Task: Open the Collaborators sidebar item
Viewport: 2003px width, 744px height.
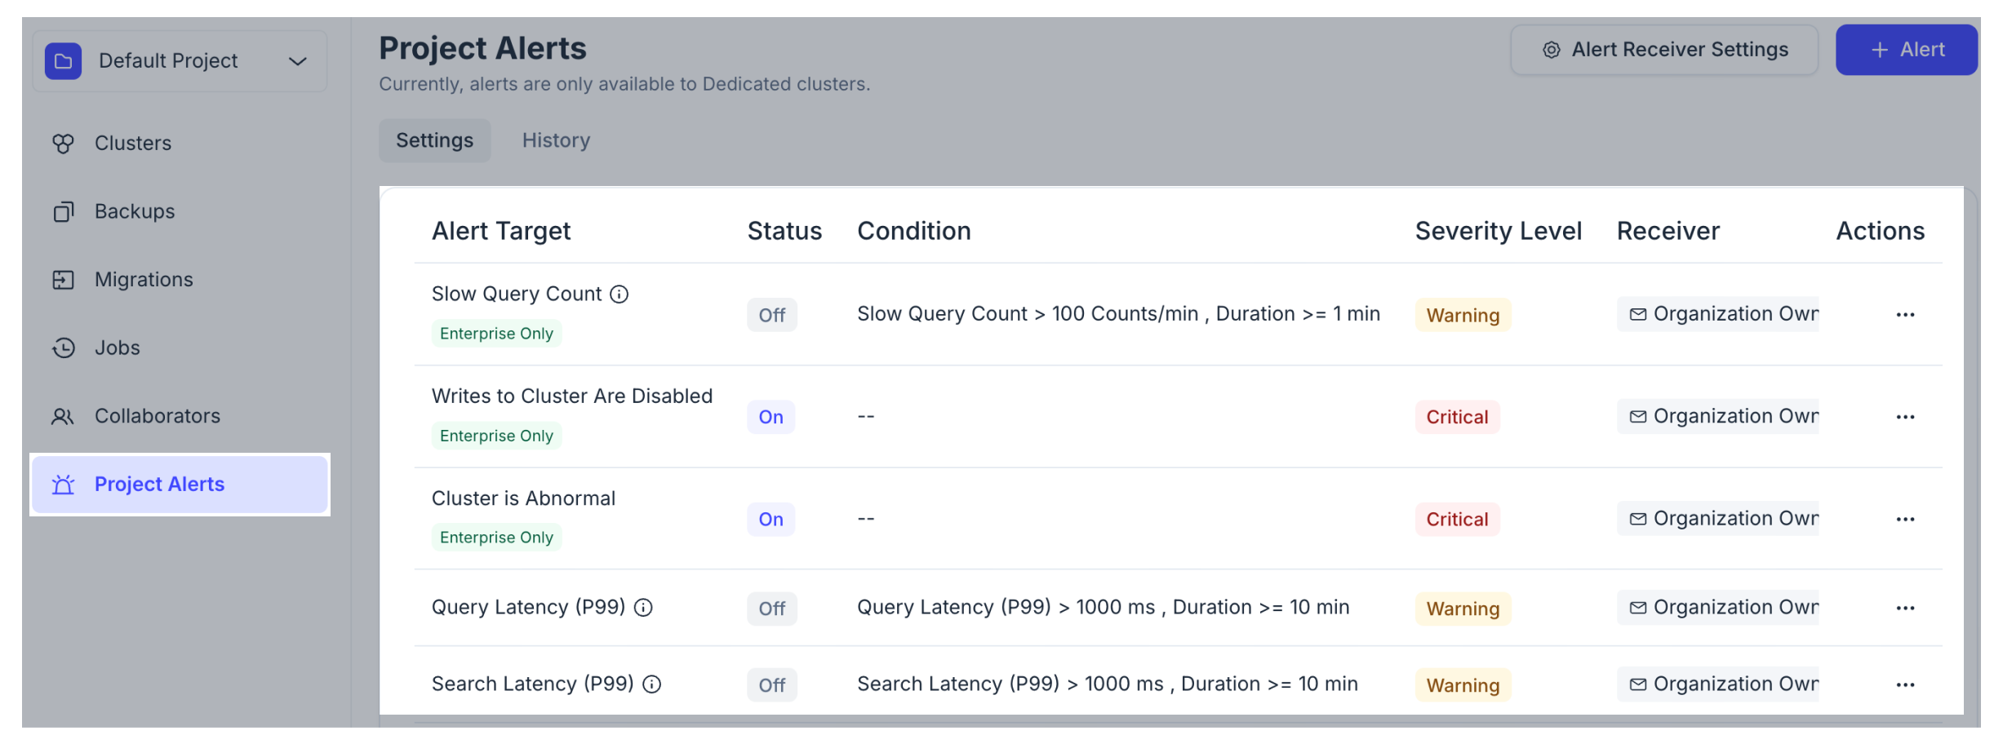Action: point(180,416)
